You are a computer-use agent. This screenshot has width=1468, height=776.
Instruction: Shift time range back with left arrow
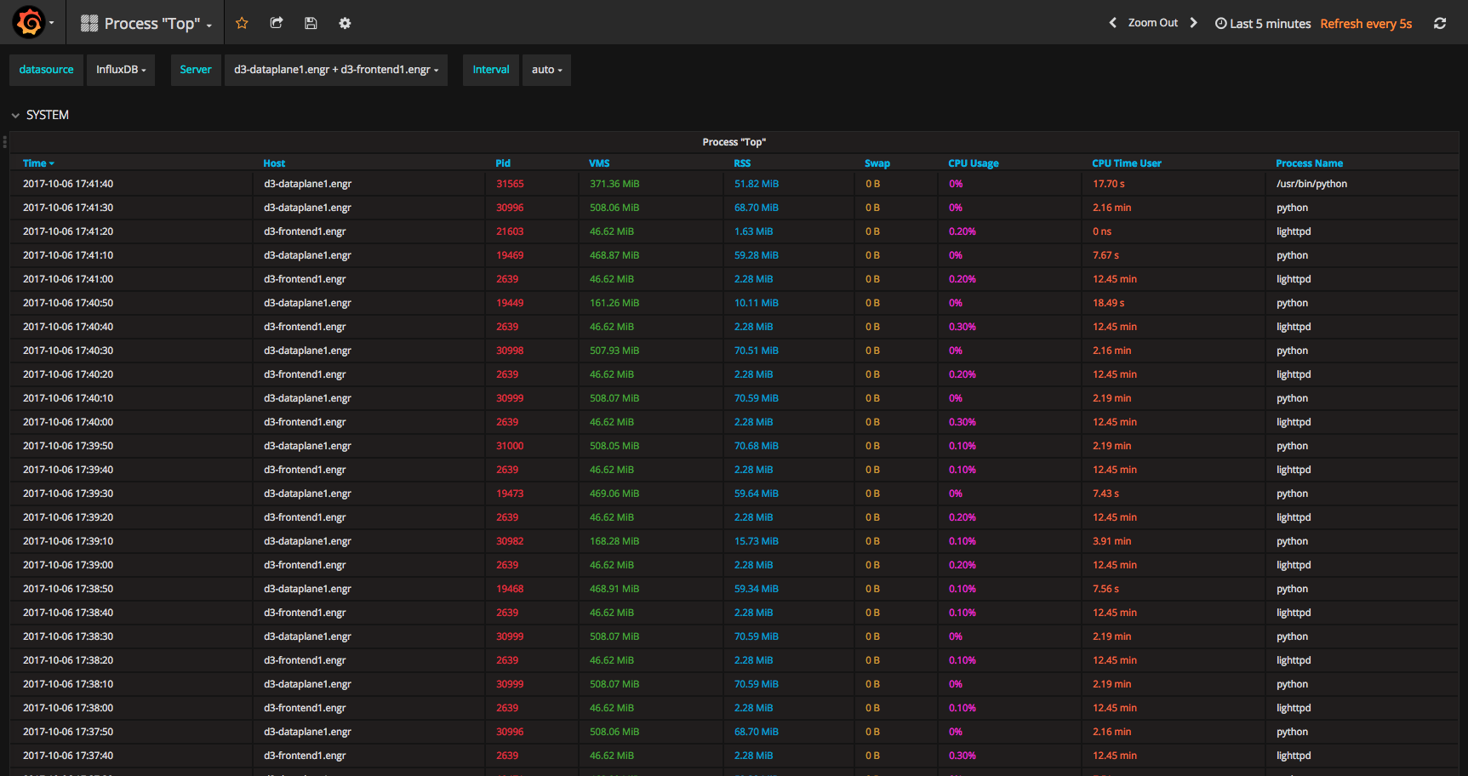pos(1112,23)
